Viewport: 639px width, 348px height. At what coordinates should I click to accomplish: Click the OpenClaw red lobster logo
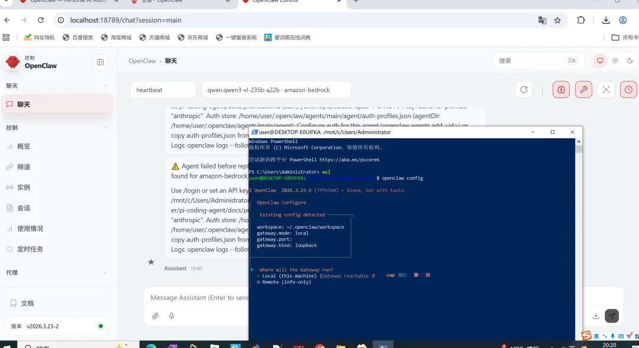click(12, 62)
